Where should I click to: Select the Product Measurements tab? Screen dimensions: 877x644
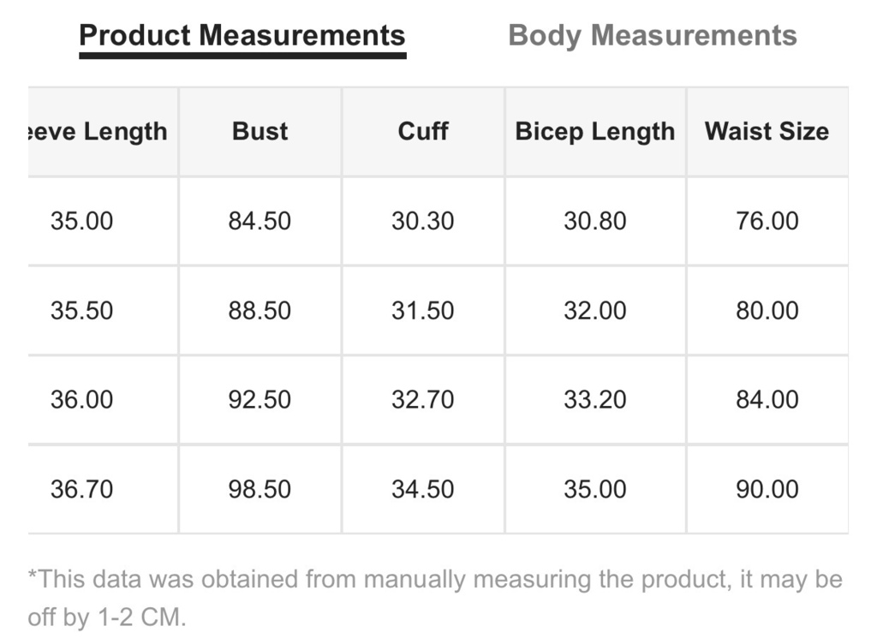coord(242,36)
